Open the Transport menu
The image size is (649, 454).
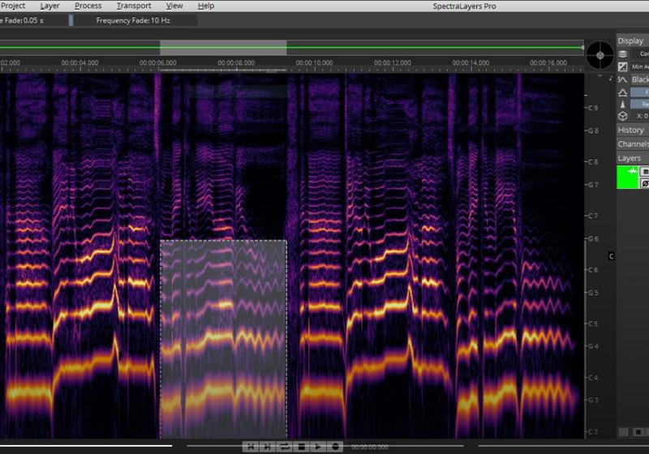[134, 6]
